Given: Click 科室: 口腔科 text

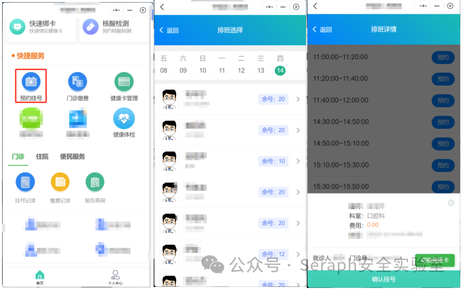Looking at the screenshot, I should click(x=367, y=216).
